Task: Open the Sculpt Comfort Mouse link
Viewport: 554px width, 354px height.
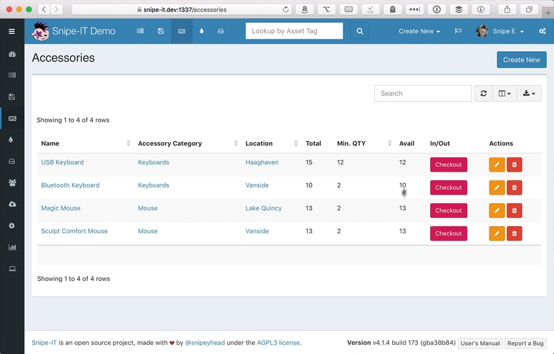Action: [74, 231]
